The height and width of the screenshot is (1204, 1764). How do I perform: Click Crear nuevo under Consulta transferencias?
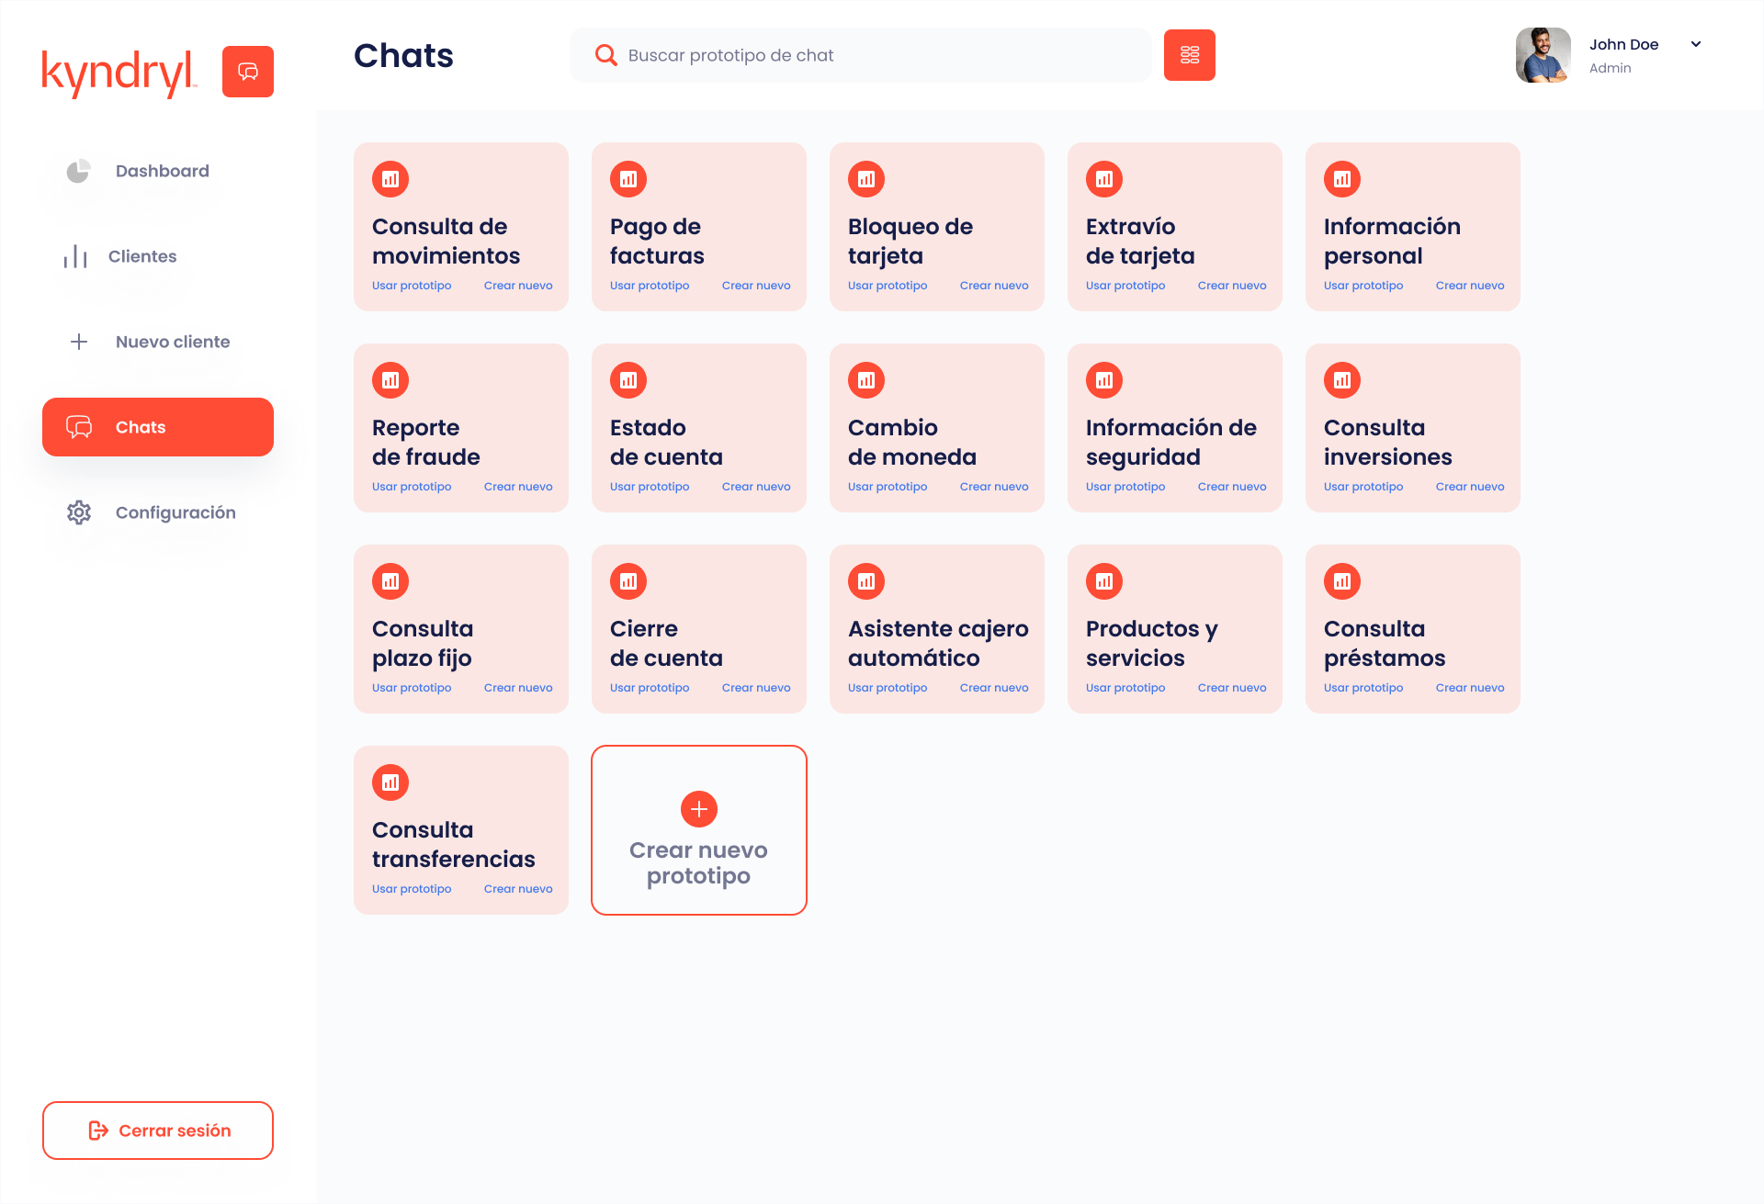(518, 889)
